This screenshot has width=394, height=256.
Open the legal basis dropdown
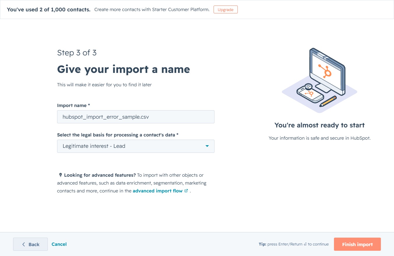[x=136, y=146]
